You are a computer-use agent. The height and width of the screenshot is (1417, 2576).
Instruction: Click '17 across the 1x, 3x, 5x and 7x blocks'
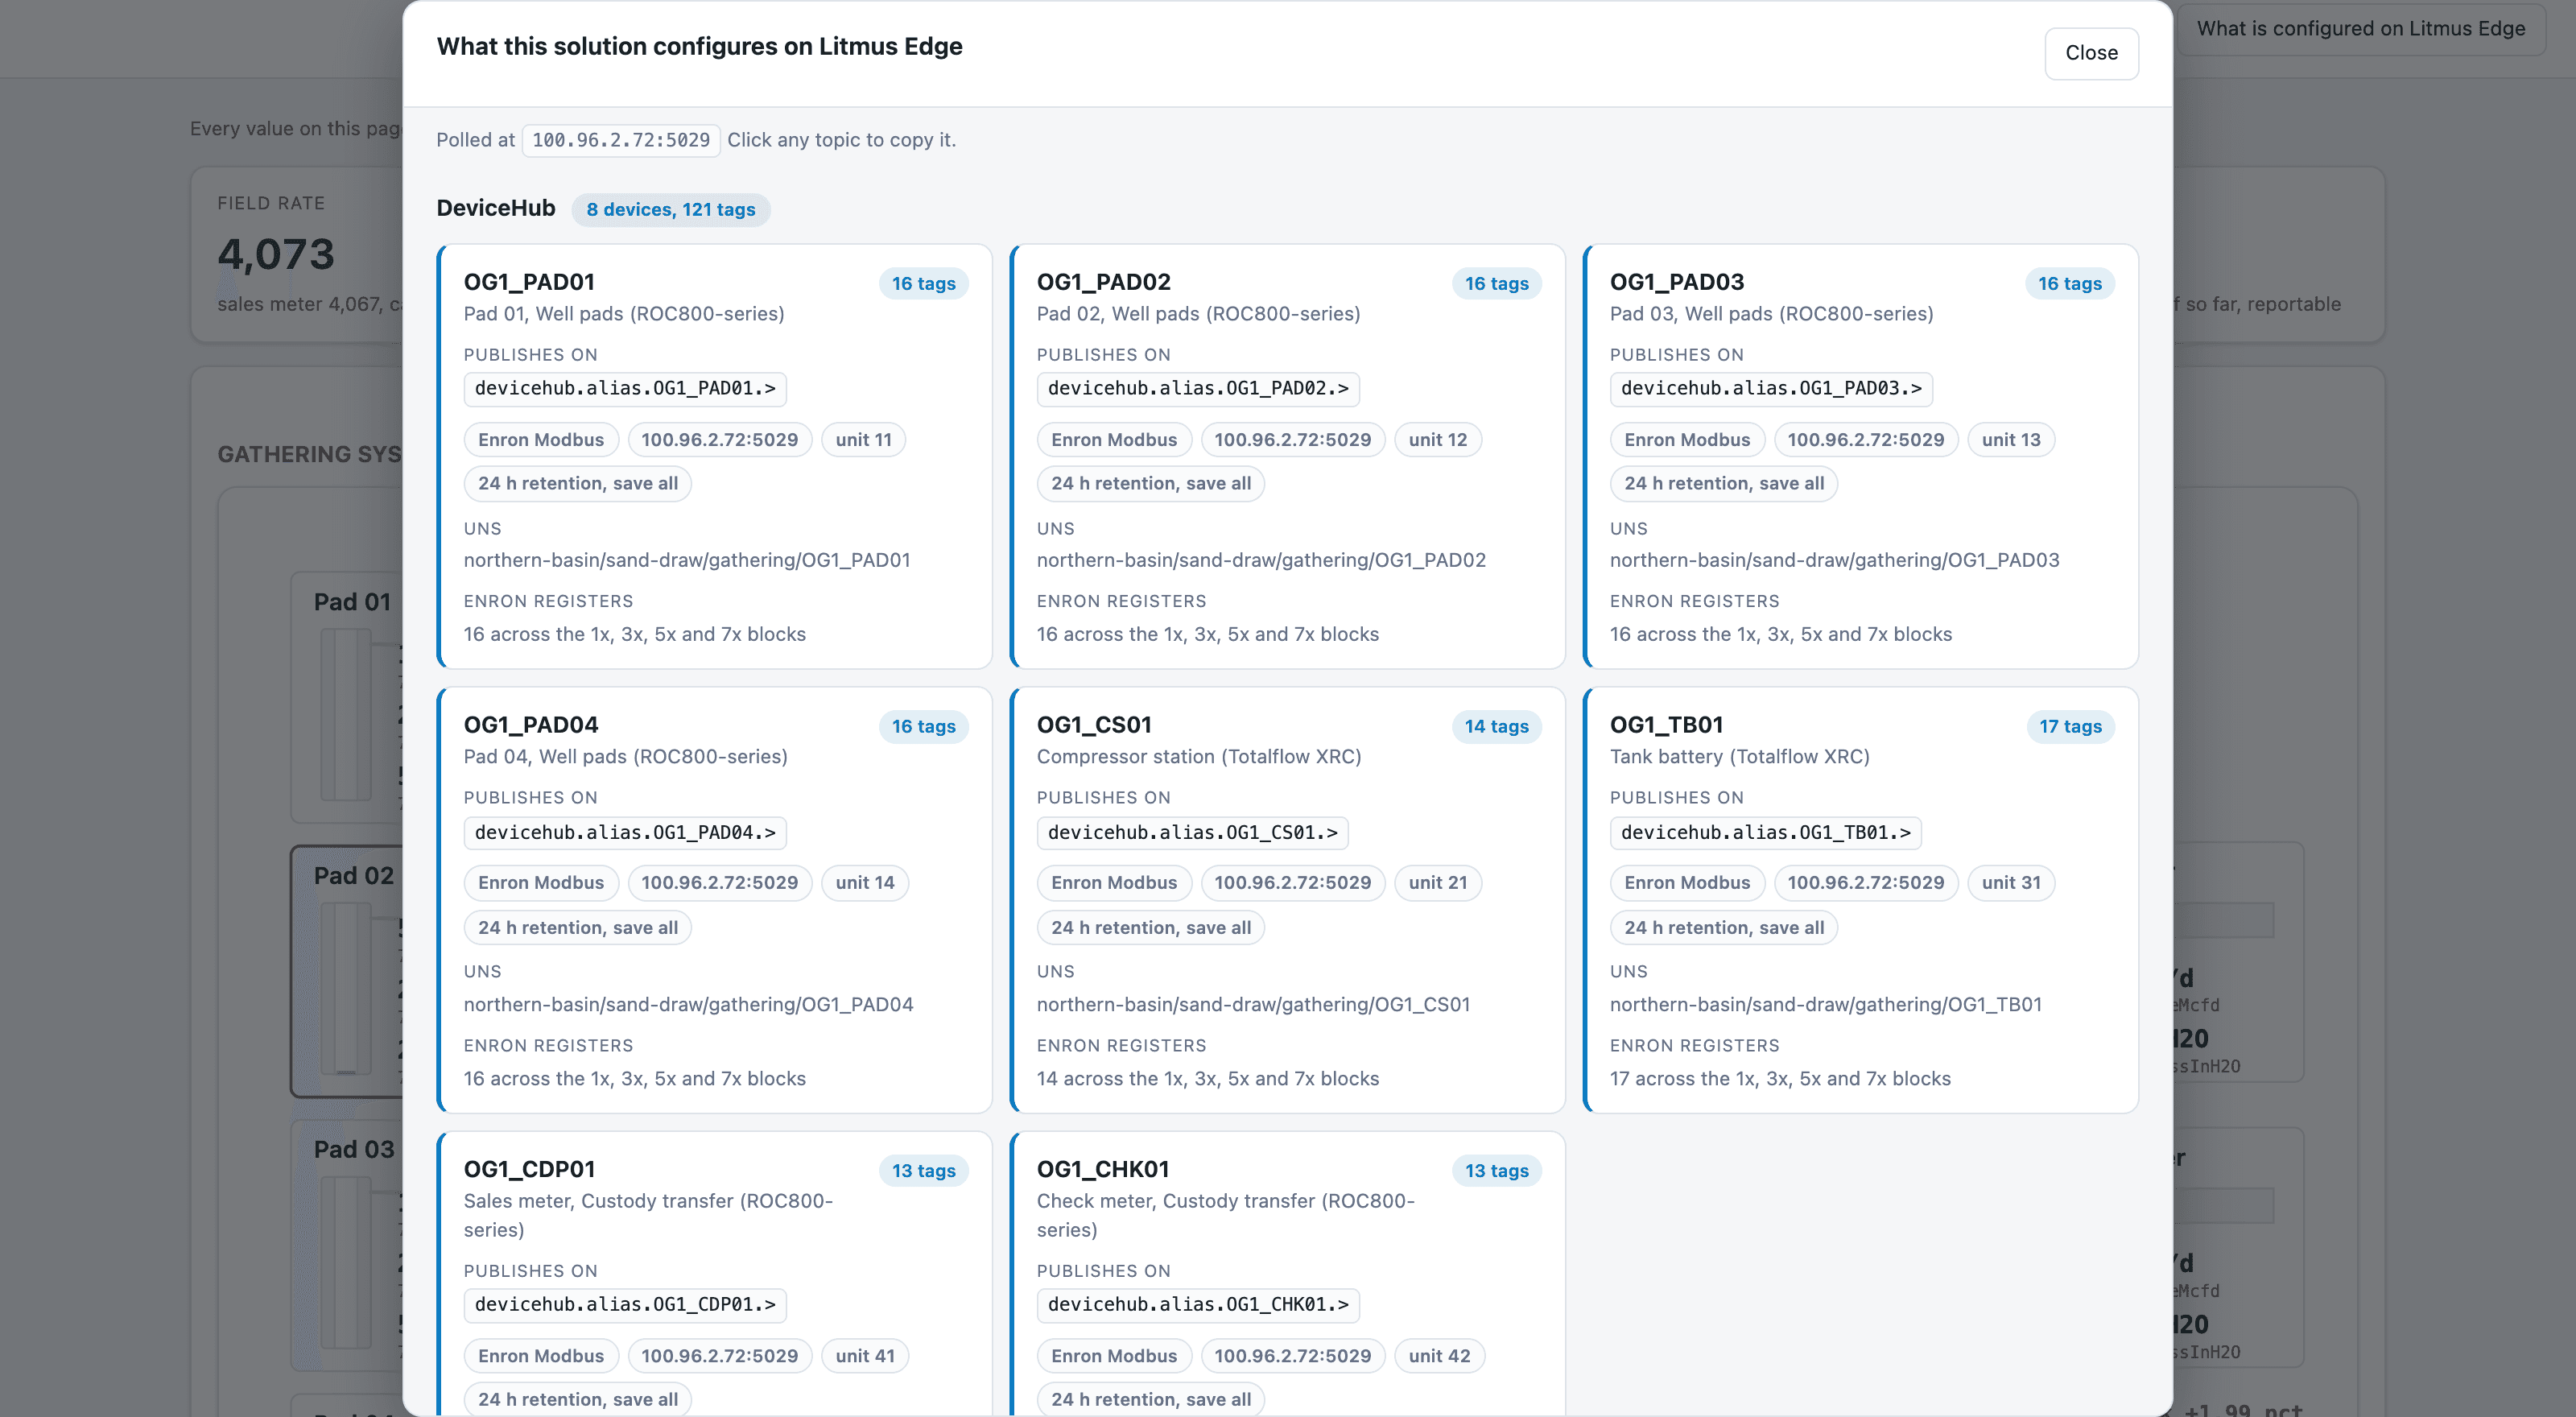click(x=1780, y=1078)
